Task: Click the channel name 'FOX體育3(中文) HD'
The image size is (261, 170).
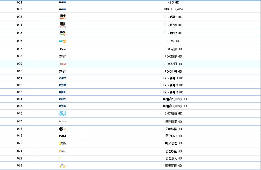Action: pyautogui.click(x=173, y=106)
